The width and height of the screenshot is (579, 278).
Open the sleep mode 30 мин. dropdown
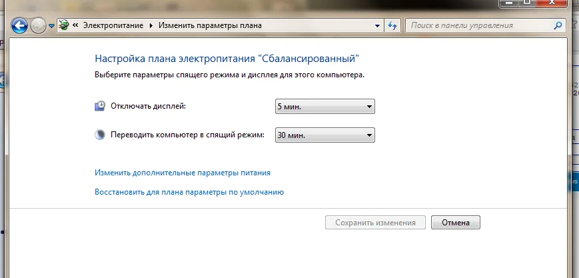(x=324, y=135)
